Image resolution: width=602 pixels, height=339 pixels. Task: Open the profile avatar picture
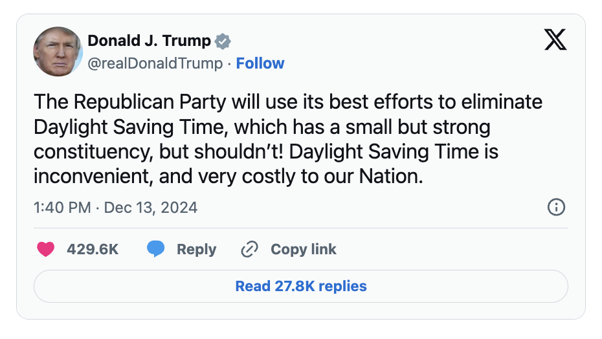58,51
